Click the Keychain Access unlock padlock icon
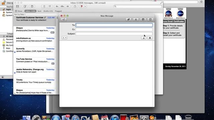The image size is (214, 120). 4,2
